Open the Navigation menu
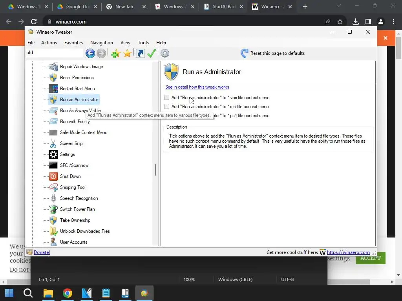The image size is (402, 301). point(102,43)
